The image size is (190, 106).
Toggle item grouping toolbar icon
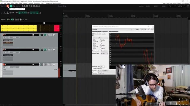(x=25, y=13)
